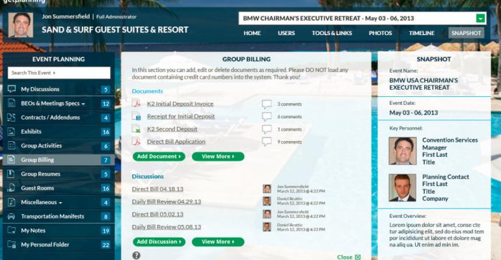
Task: Click the Search This Event field
Action: pyautogui.click(x=59, y=73)
